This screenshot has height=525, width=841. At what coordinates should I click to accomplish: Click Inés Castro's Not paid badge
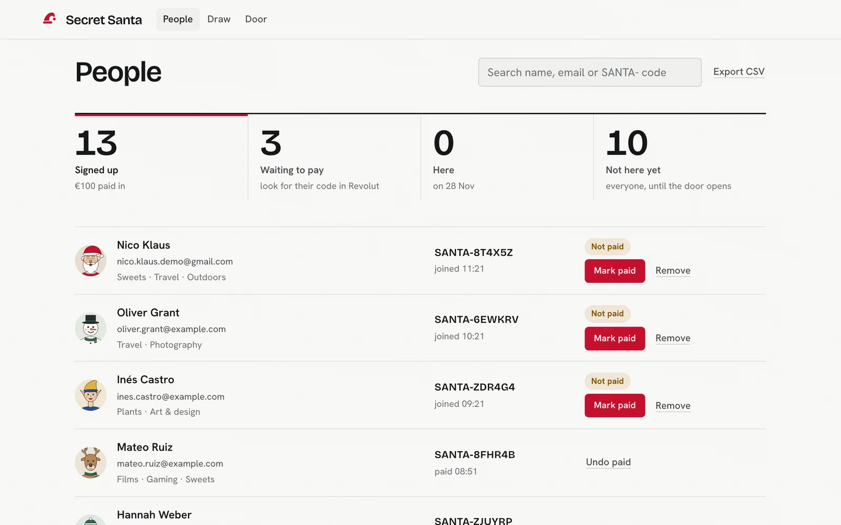[x=607, y=381]
